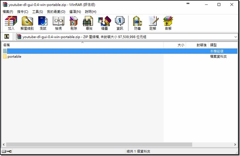Click the 防毒 (Virus scan) toolbar icon
Image resolution: width=240 pixels, height=156 pixels.
[137, 21]
